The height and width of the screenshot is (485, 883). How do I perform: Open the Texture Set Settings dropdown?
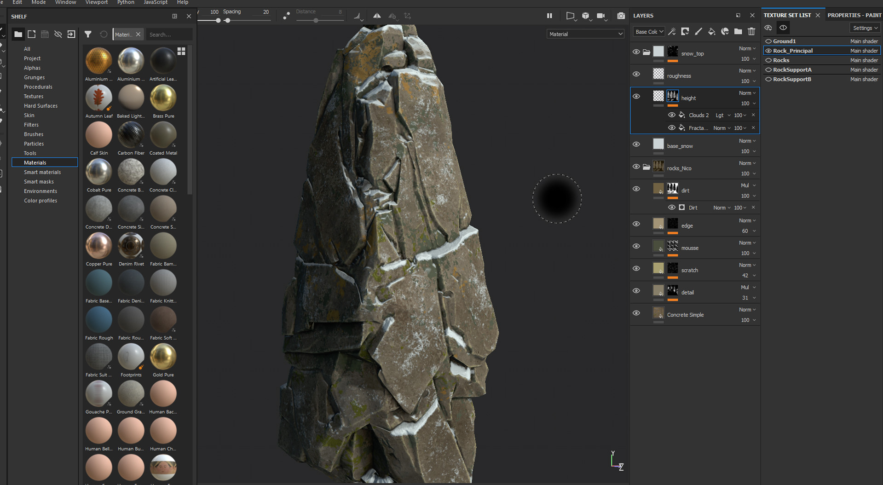click(x=865, y=28)
